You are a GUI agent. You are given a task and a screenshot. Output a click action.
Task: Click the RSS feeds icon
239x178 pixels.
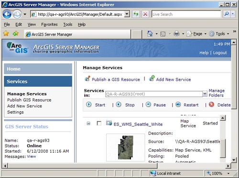tap(163, 34)
